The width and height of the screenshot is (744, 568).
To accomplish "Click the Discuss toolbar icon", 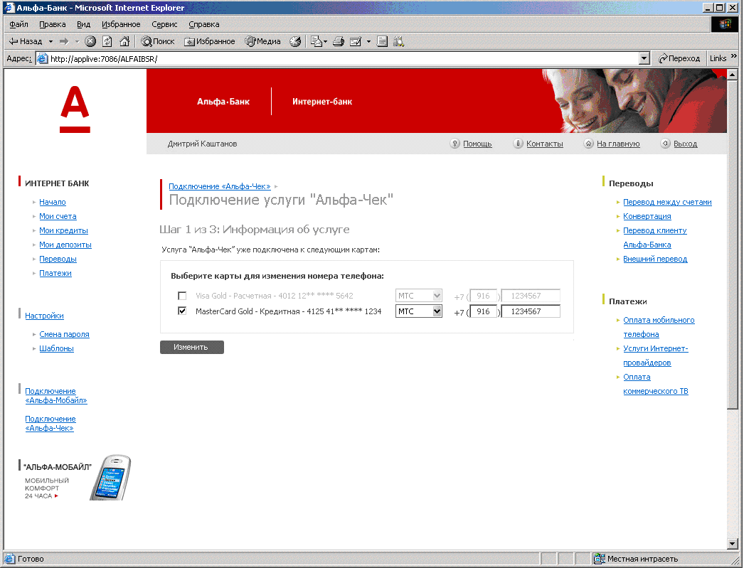I will coord(383,42).
